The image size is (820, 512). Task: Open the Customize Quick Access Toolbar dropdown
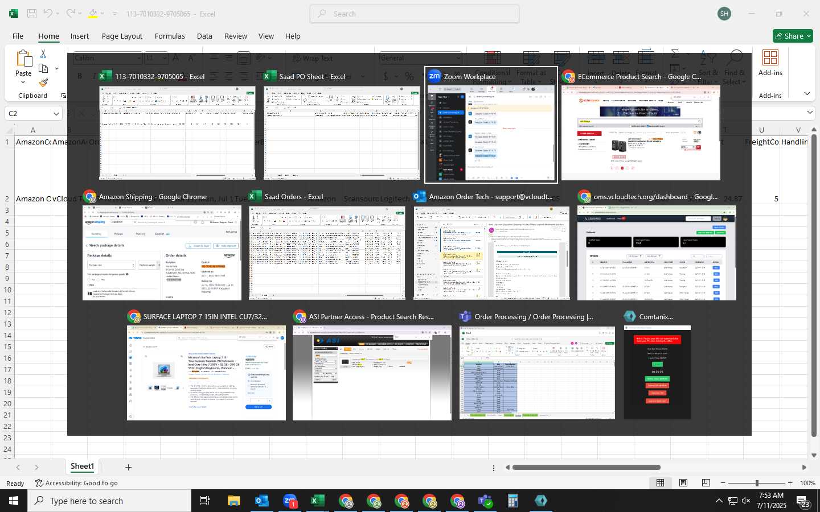[114, 14]
